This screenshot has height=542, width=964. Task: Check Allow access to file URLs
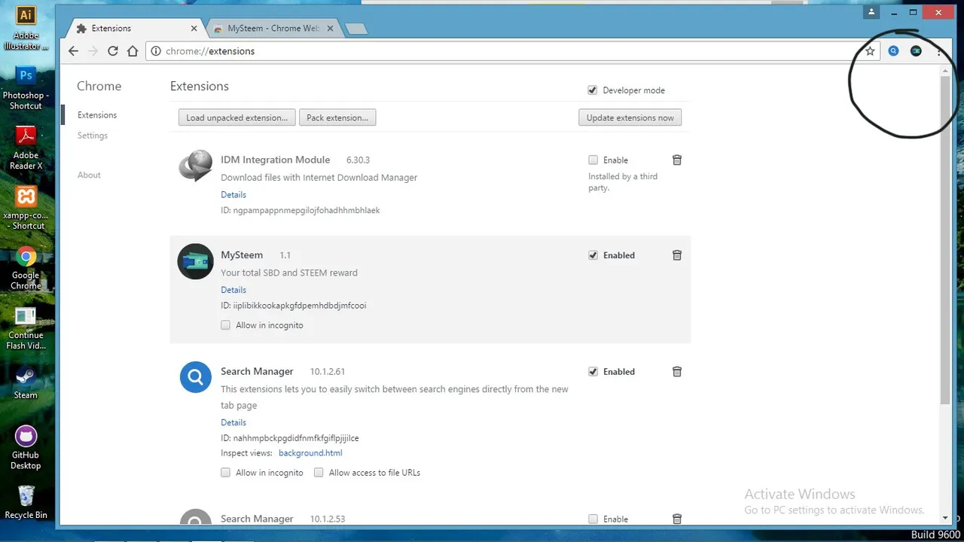coord(319,473)
